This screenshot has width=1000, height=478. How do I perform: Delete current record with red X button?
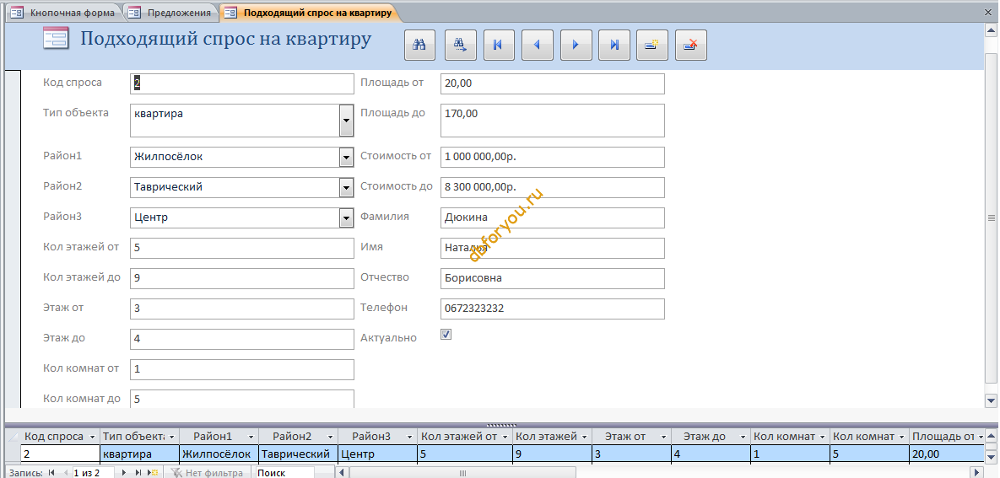(690, 45)
